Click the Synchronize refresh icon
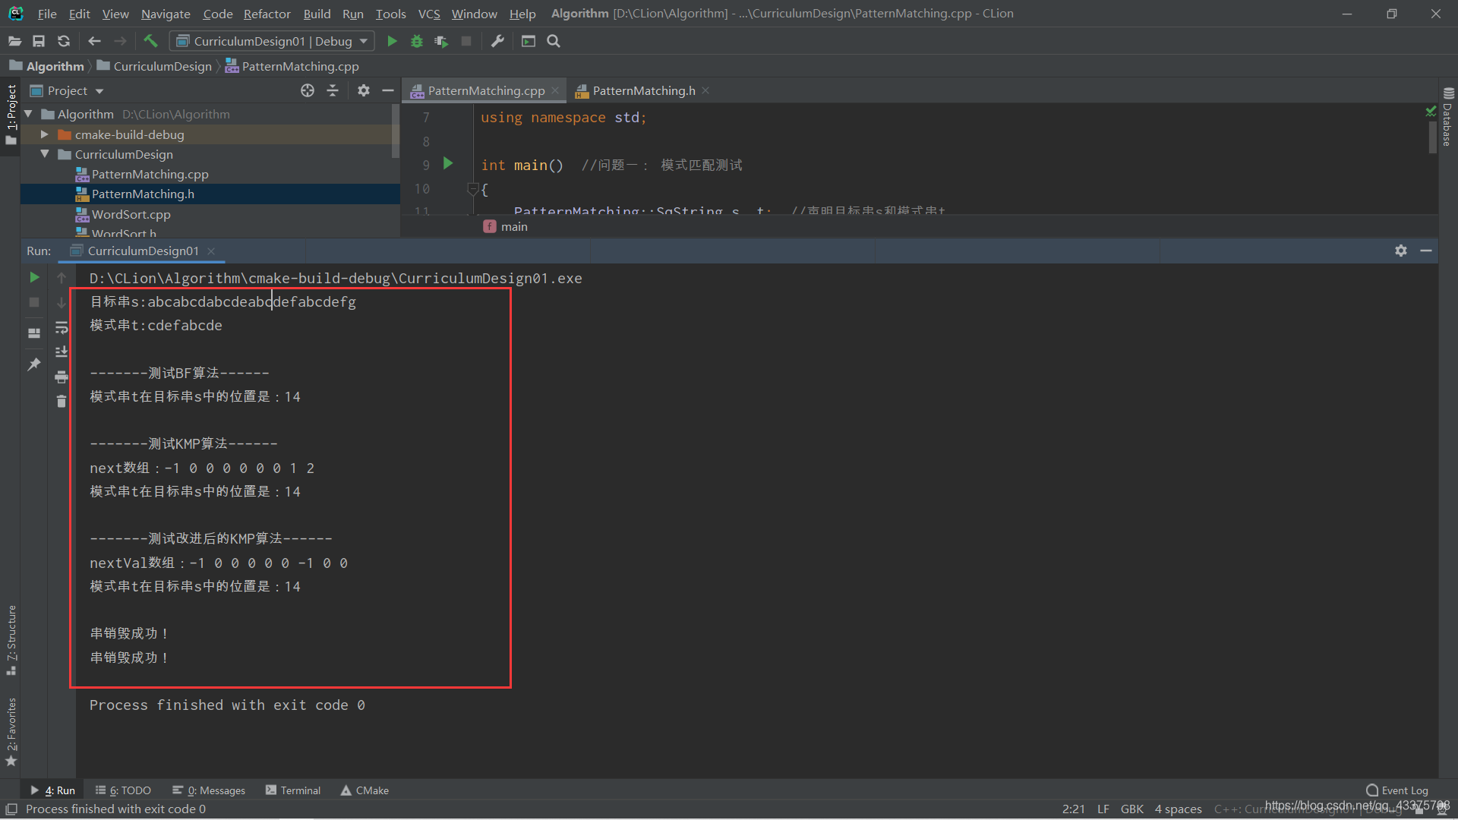Image resolution: width=1458 pixels, height=820 pixels. (x=64, y=41)
